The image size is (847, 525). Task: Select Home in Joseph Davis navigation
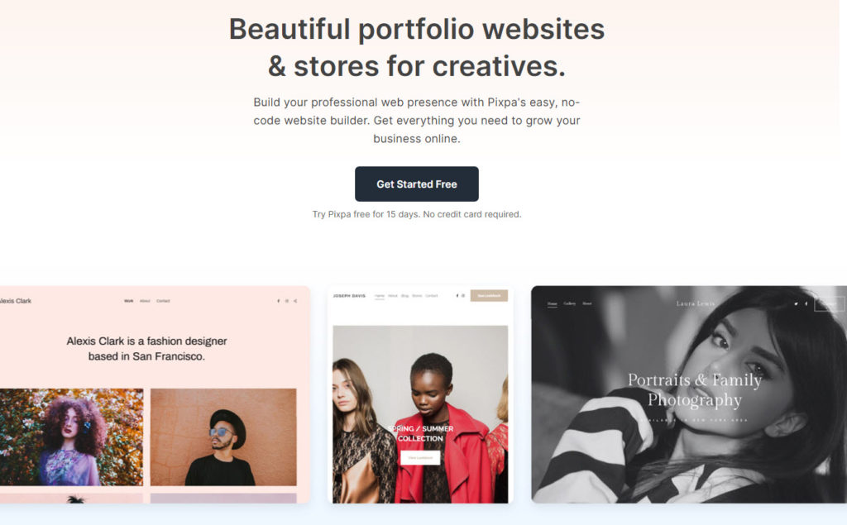380,295
